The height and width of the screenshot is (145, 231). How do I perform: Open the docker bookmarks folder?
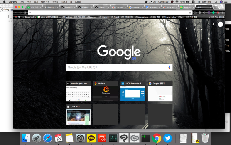(x=92, y=17)
